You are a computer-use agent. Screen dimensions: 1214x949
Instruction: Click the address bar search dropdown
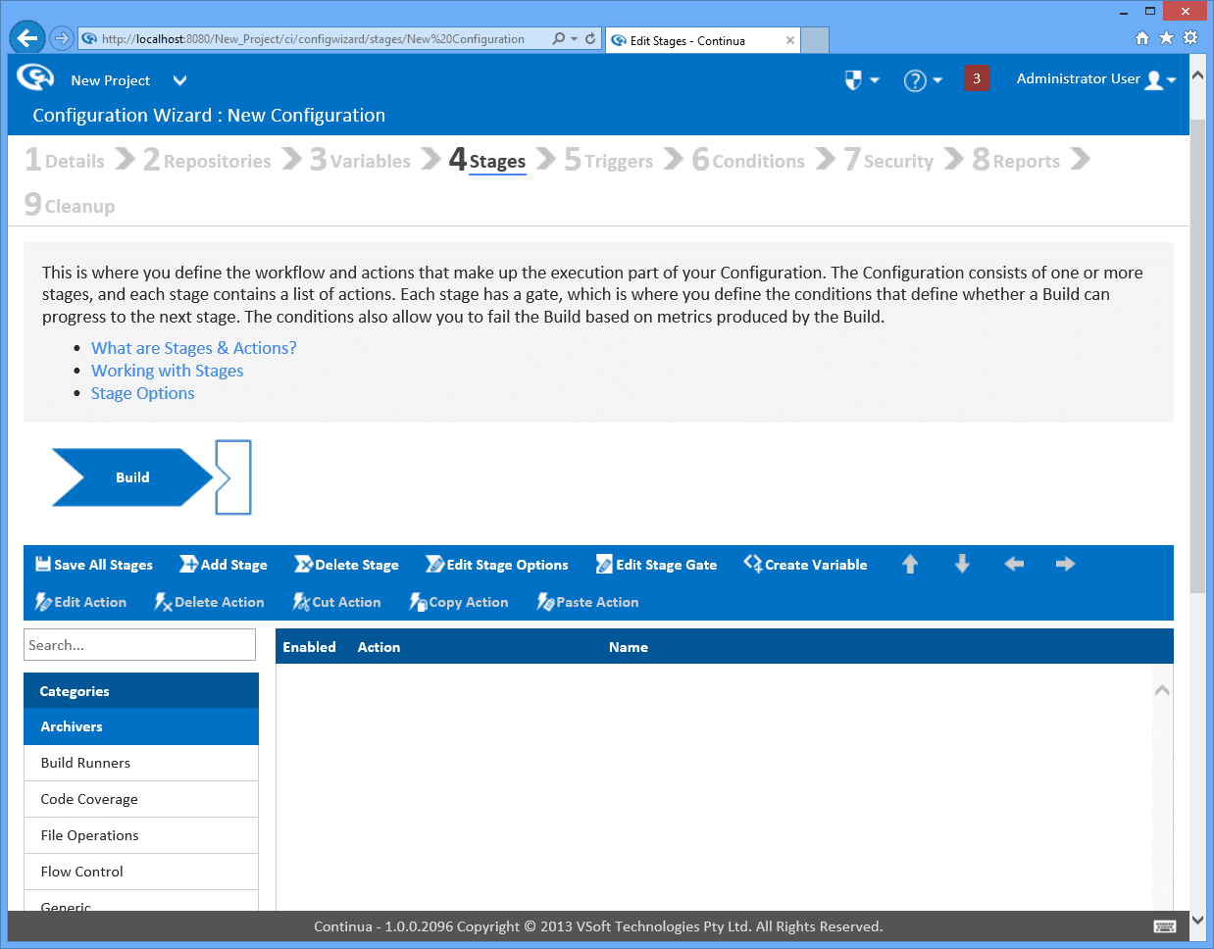pos(574,39)
